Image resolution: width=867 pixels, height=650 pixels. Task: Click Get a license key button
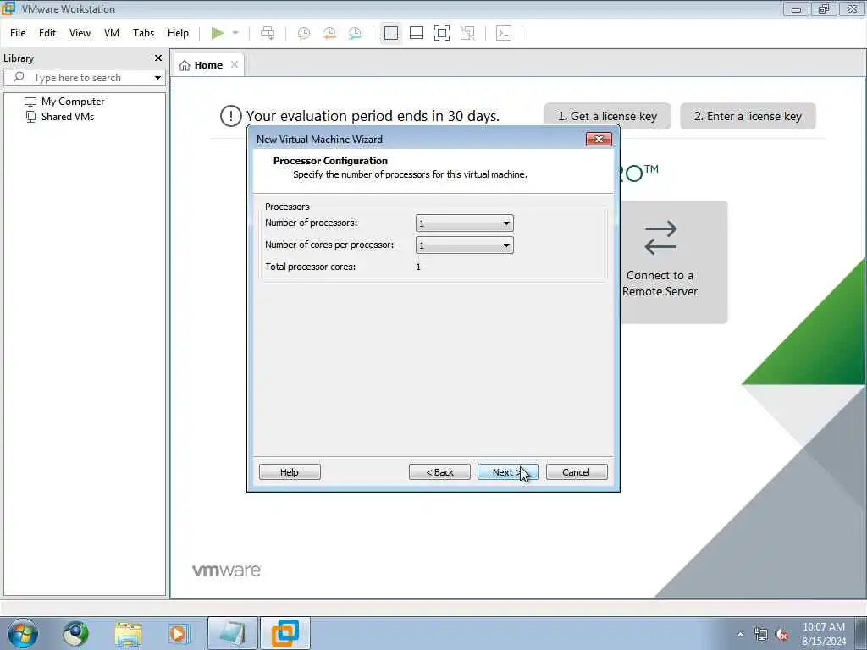[x=607, y=116]
